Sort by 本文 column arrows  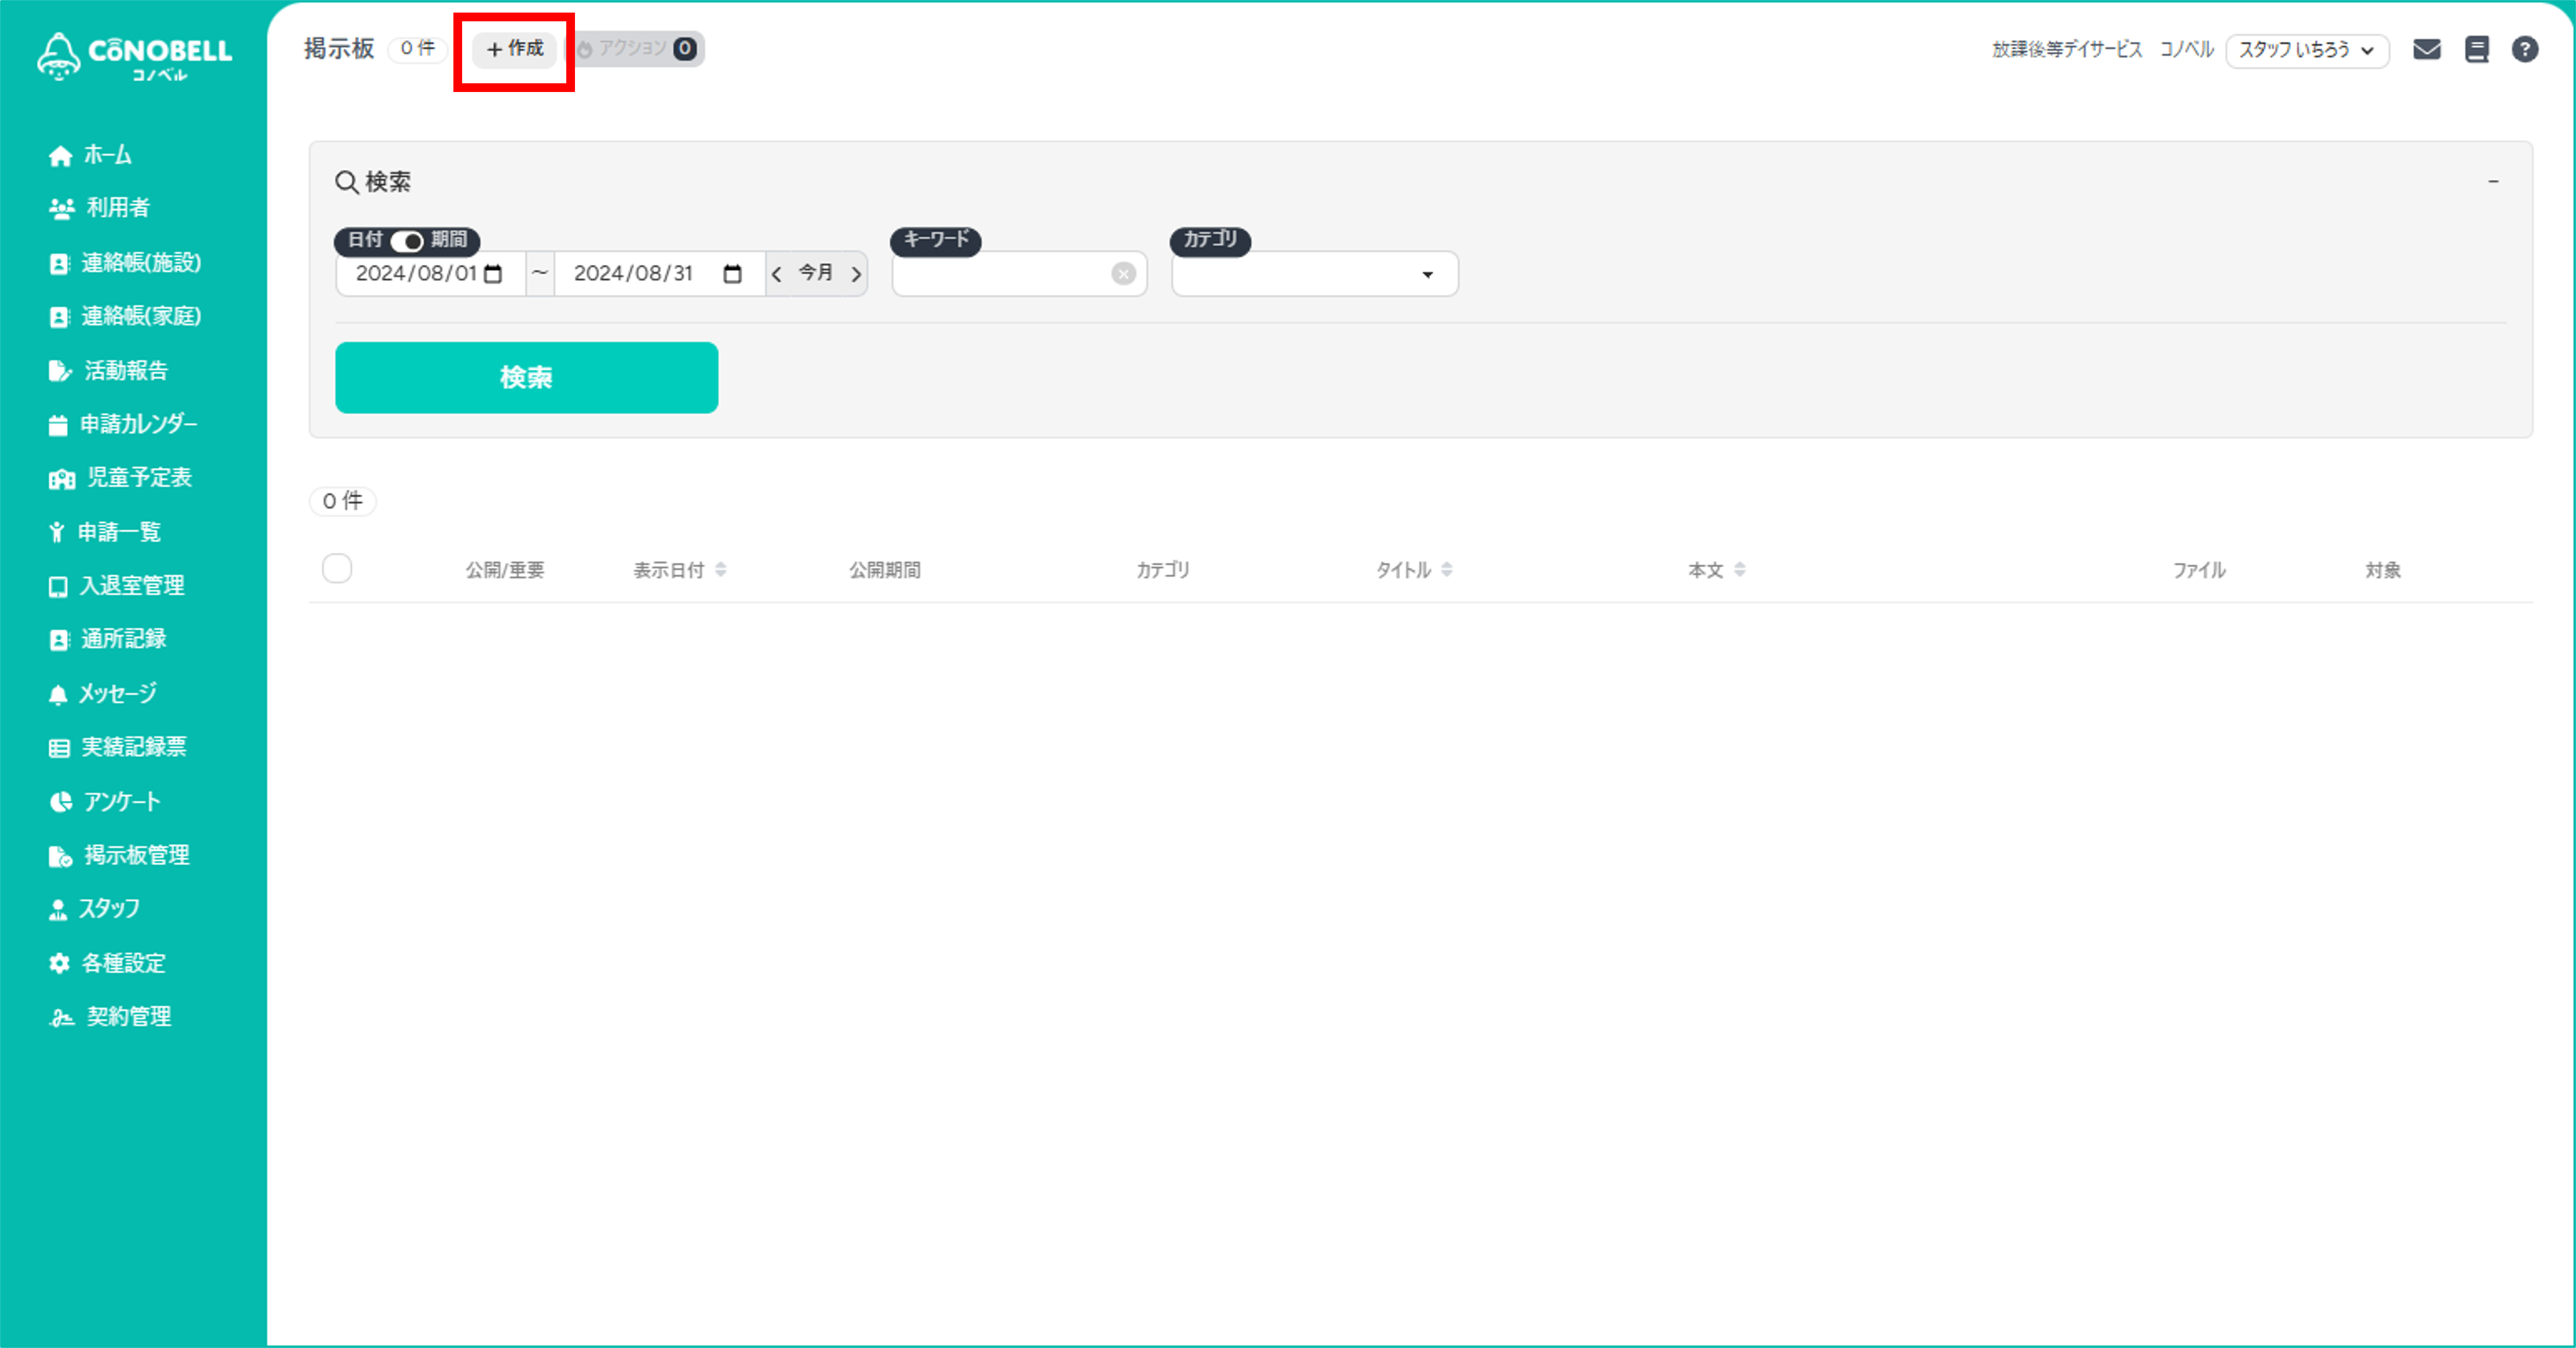[x=1740, y=569]
